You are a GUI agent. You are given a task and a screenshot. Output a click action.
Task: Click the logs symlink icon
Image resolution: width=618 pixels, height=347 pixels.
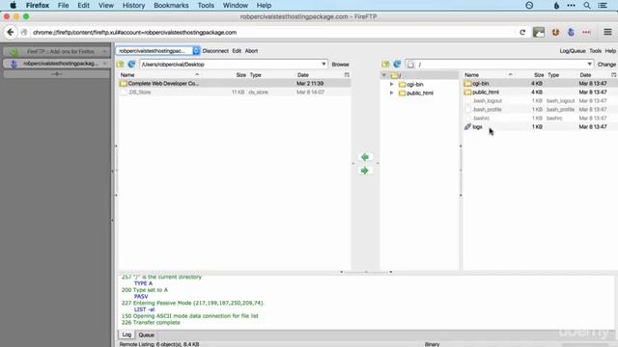point(467,126)
